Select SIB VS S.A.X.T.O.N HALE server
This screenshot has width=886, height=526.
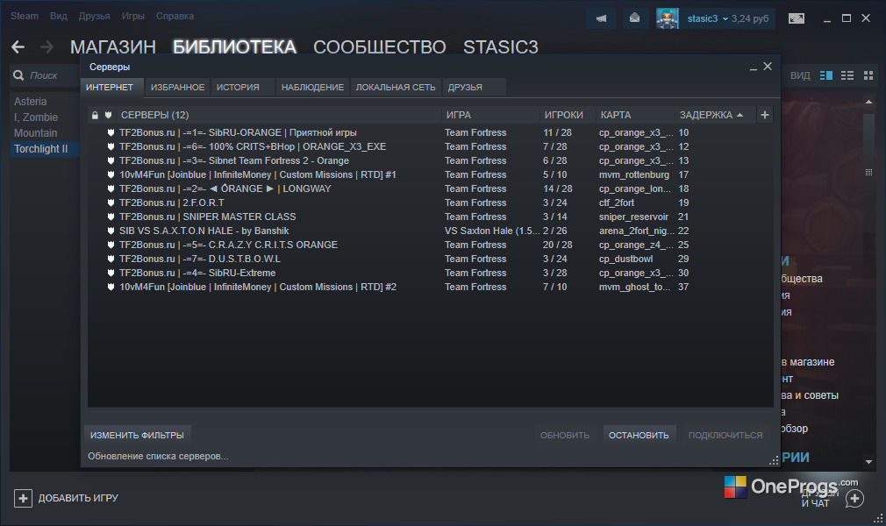tap(431, 231)
